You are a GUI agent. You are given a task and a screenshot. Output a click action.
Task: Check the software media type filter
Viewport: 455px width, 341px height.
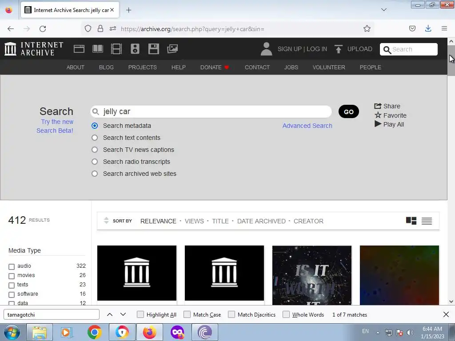[x=12, y=295]
